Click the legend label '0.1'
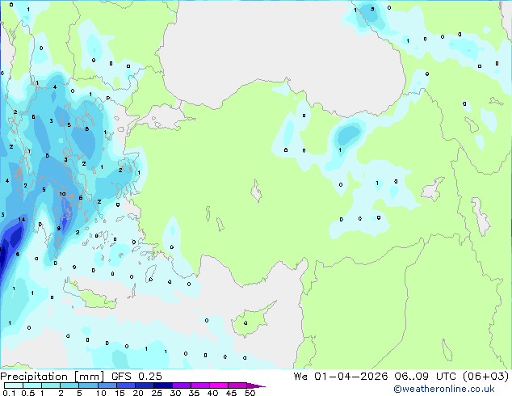This screenshot has height=396, width=512. [9, 393]
